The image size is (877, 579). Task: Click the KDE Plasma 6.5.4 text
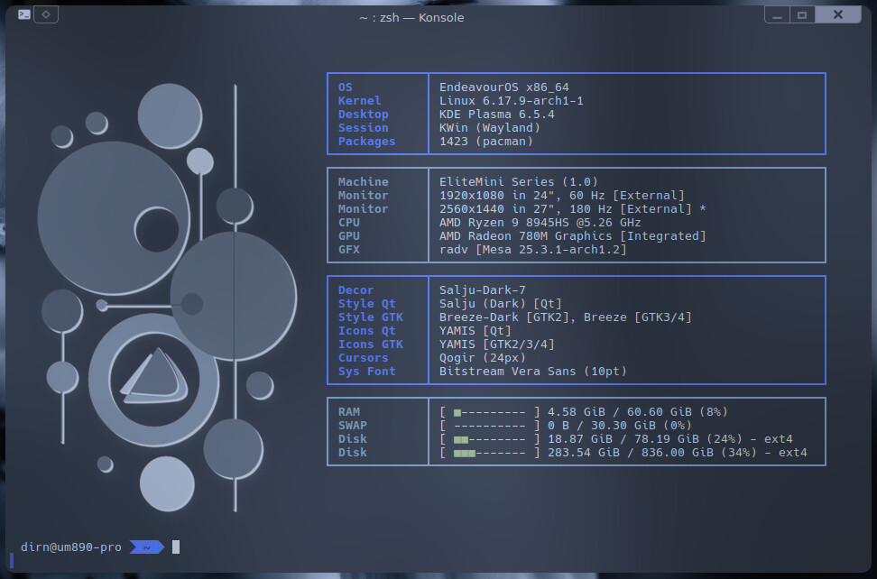pos(497,115)
